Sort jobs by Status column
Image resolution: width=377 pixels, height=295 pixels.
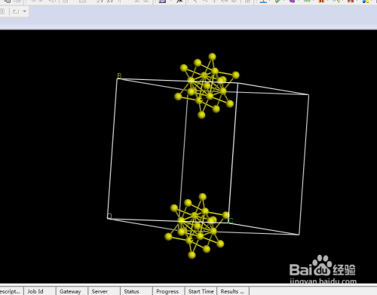coord(136,291)
